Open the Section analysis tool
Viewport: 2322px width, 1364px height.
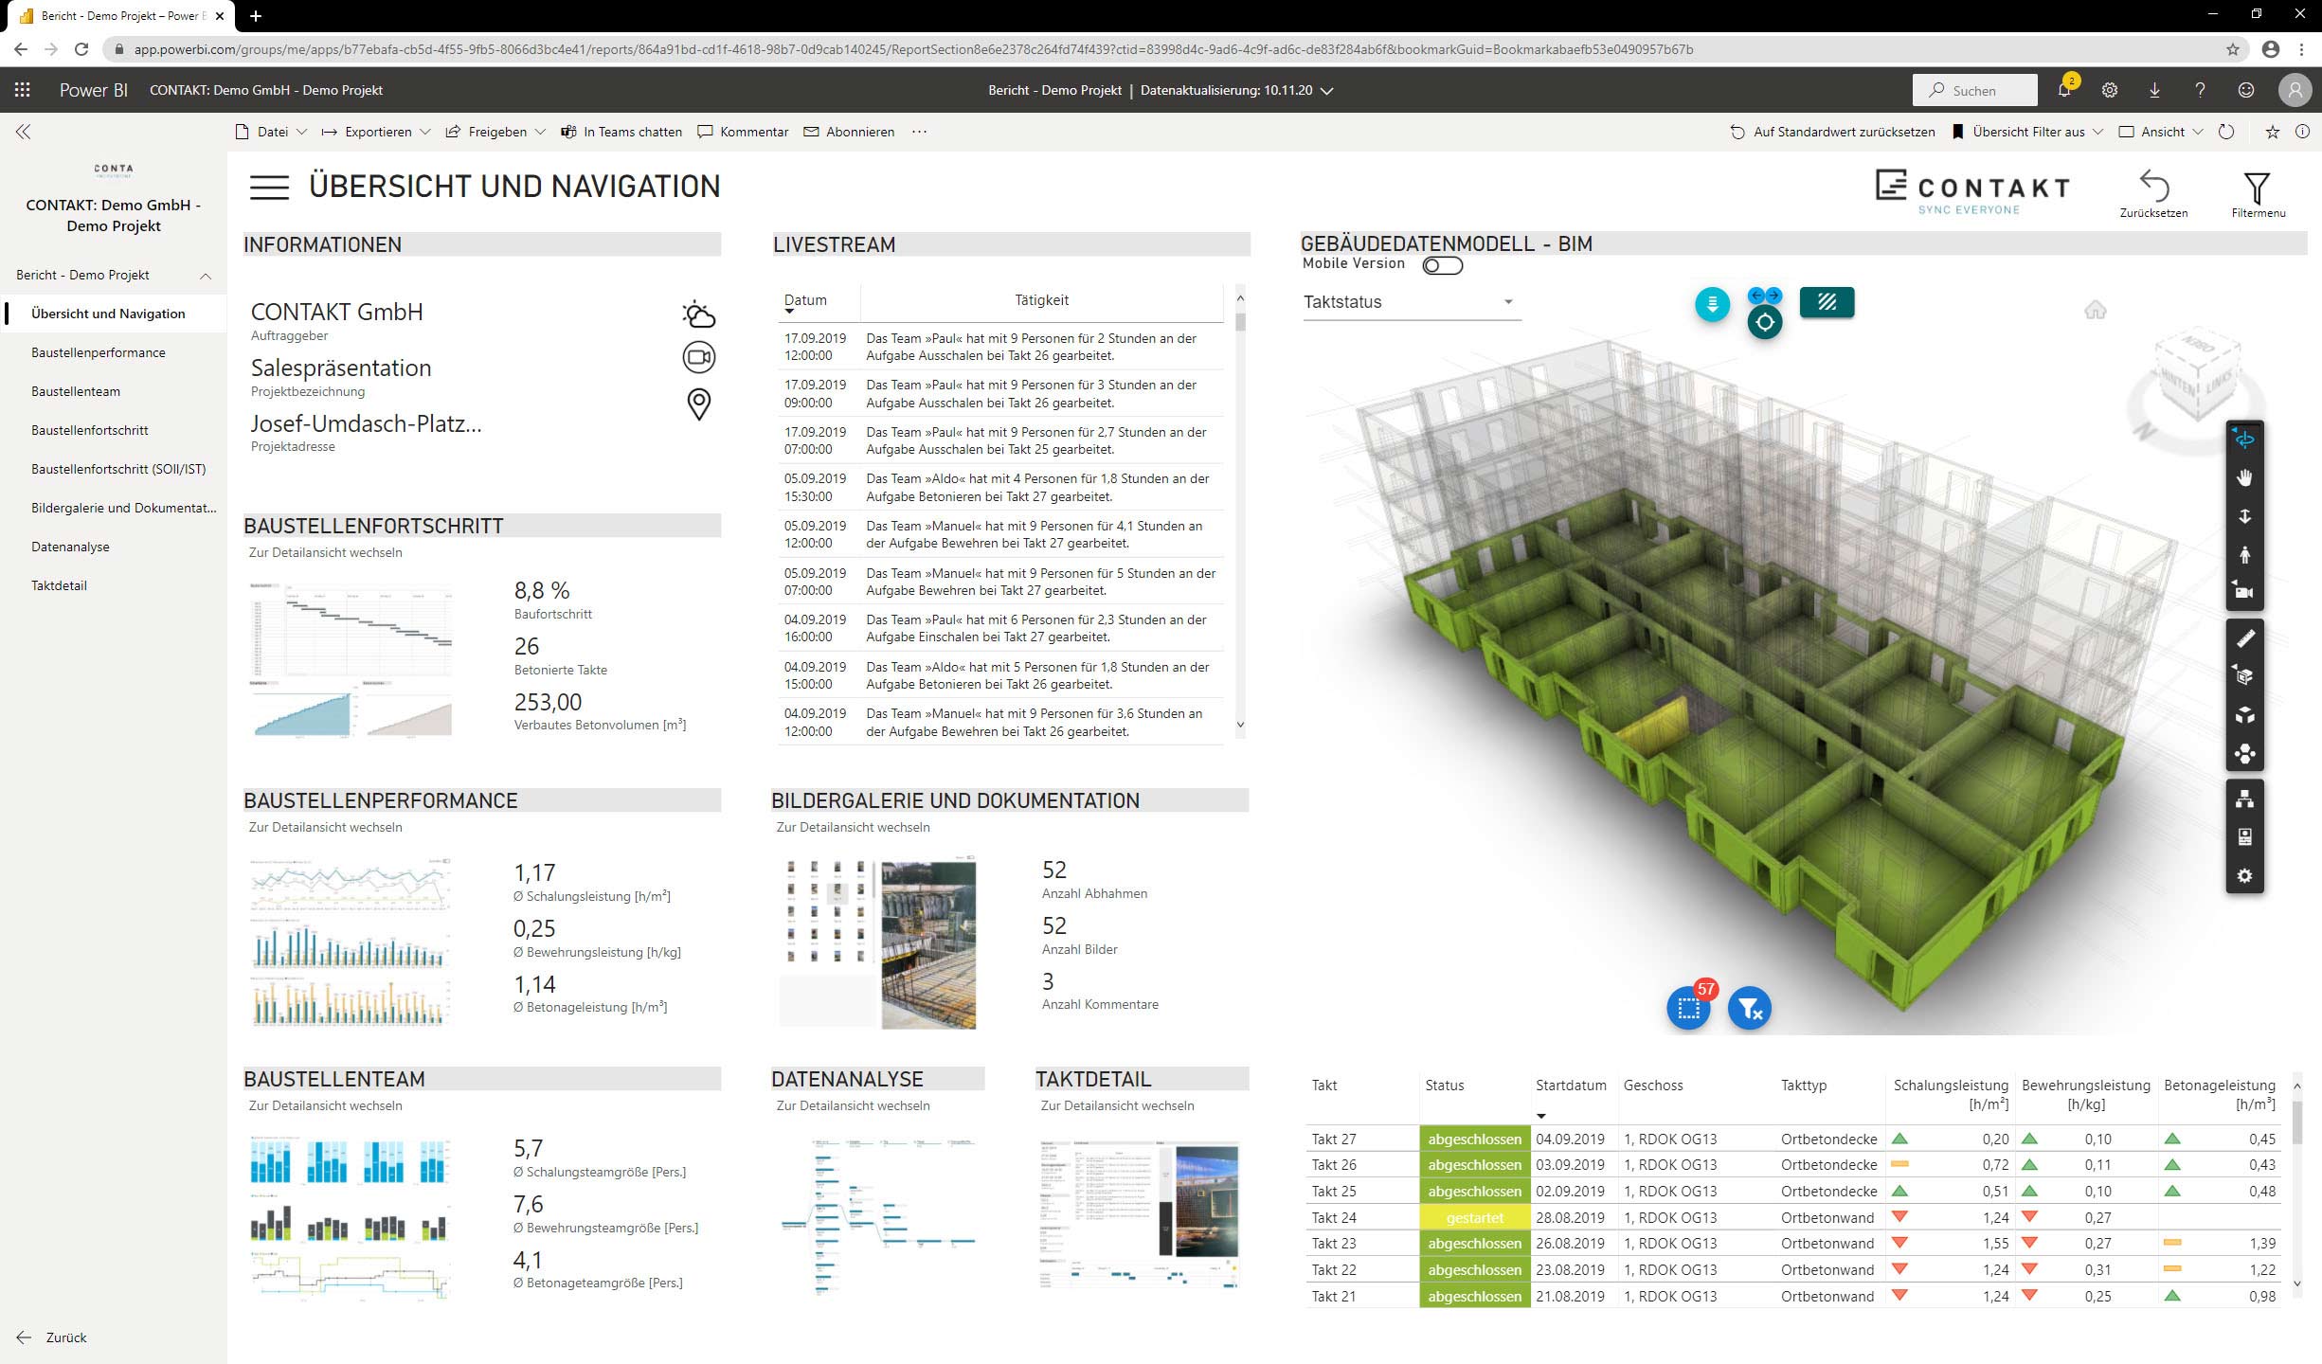click(x=2244, y=676)
